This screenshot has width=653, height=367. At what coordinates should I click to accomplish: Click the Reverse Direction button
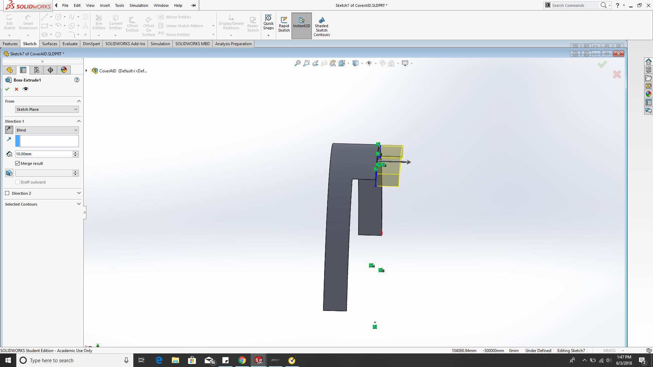[9, 130]
